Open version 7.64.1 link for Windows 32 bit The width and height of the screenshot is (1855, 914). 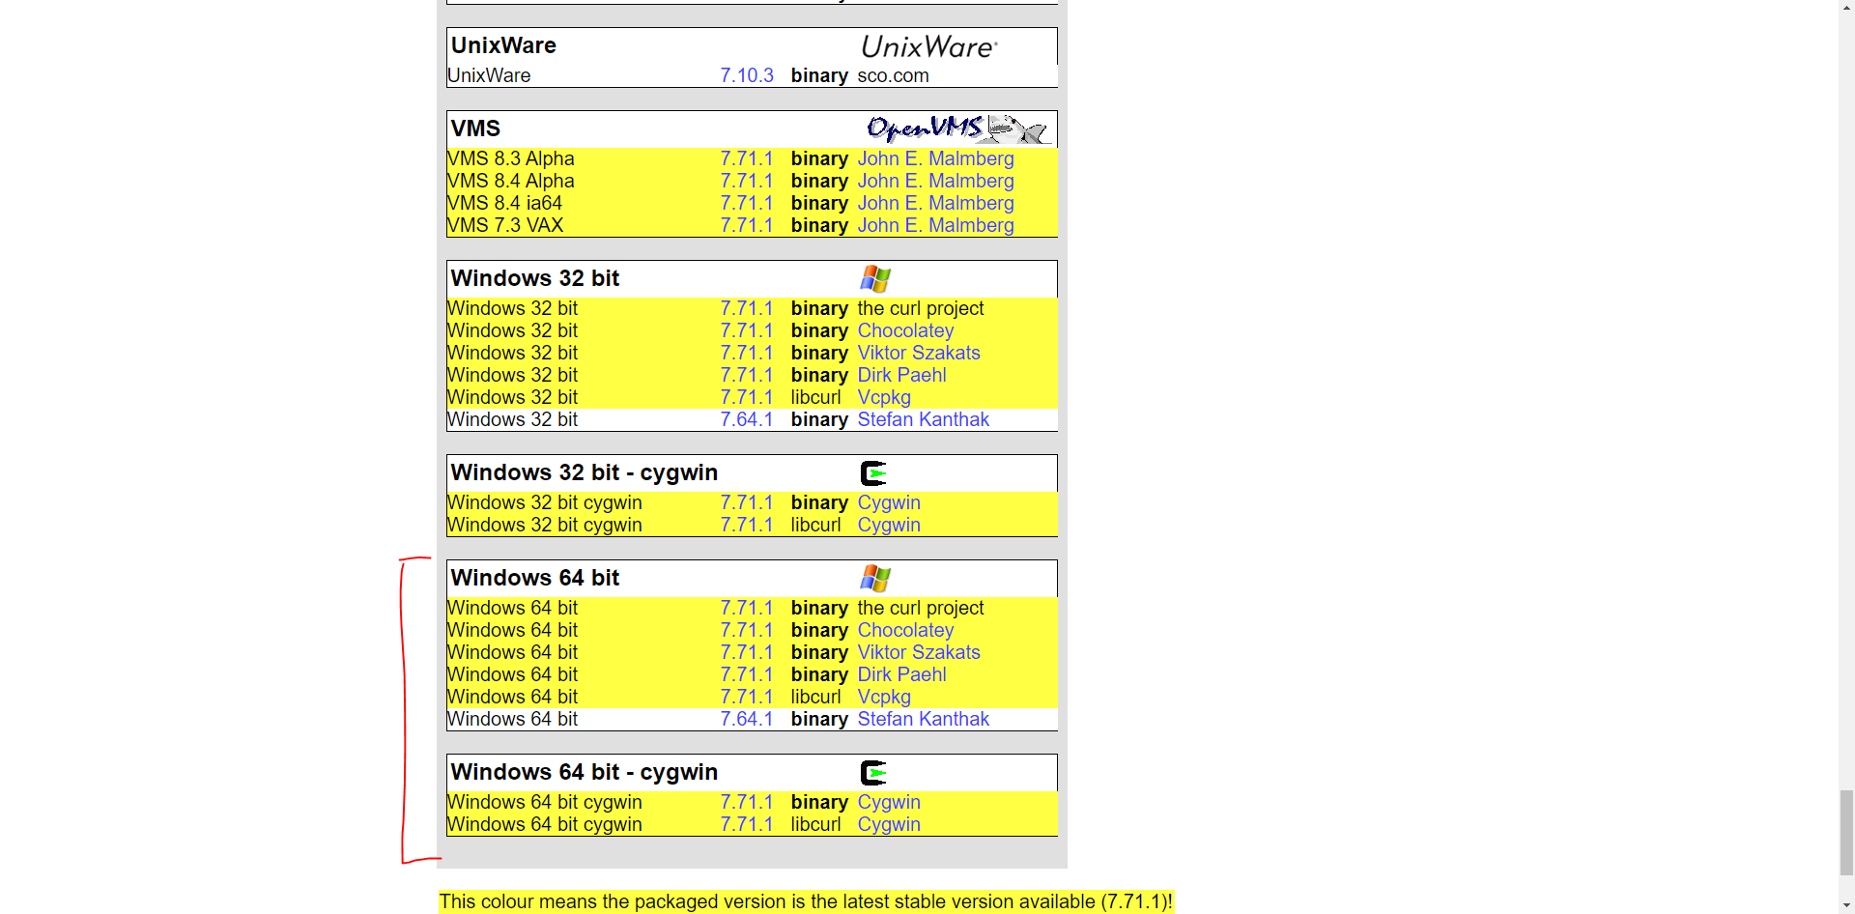coord(747,419)
